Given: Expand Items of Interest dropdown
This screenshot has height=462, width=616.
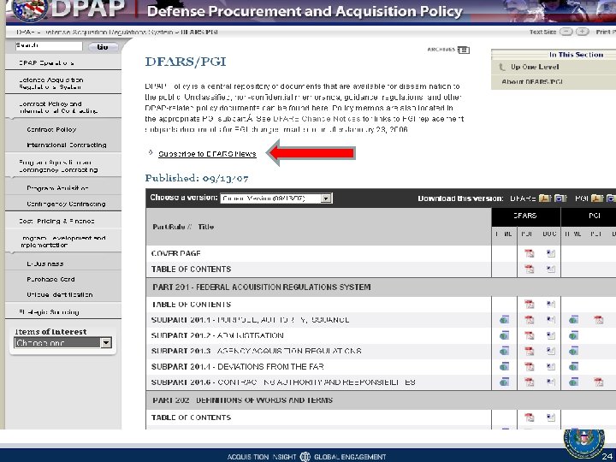Looking at the screenshot, I should tap(62, 342).
